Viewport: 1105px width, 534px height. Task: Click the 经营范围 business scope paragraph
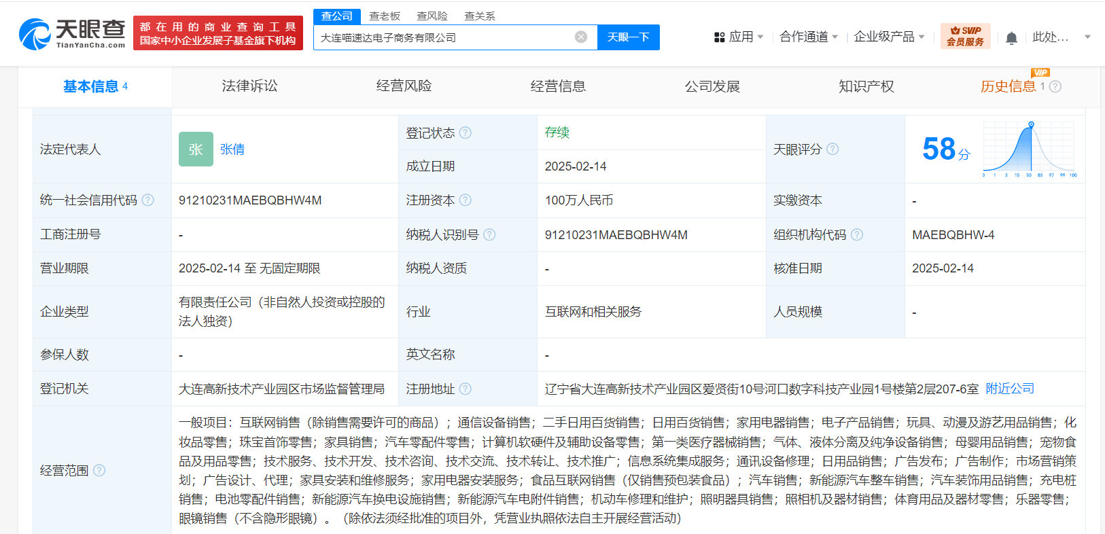tap(628, 470)
